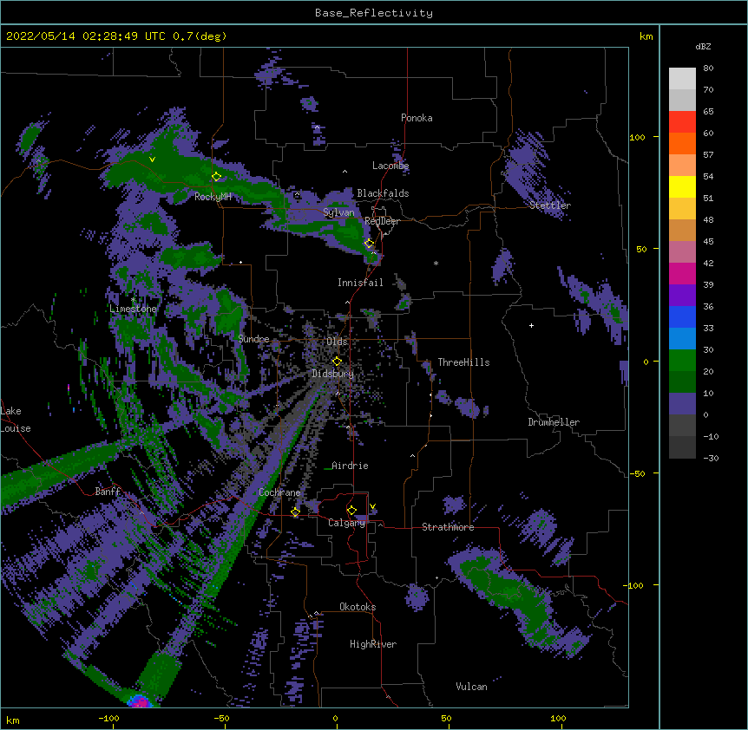Choose the magenta 39-42 dBZ legend swatch

[x=682, y=273]
